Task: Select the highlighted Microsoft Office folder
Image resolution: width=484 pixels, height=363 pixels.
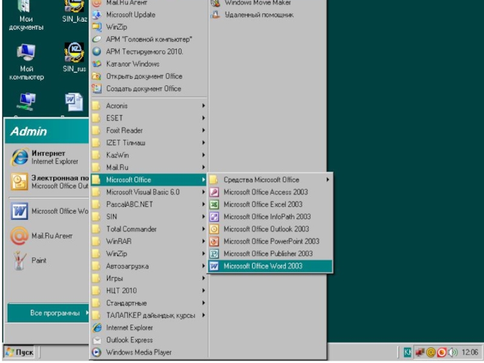Action: click(x=149, y=180)
